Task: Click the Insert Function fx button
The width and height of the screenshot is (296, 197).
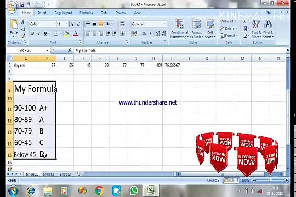Action: coord(70,50)
